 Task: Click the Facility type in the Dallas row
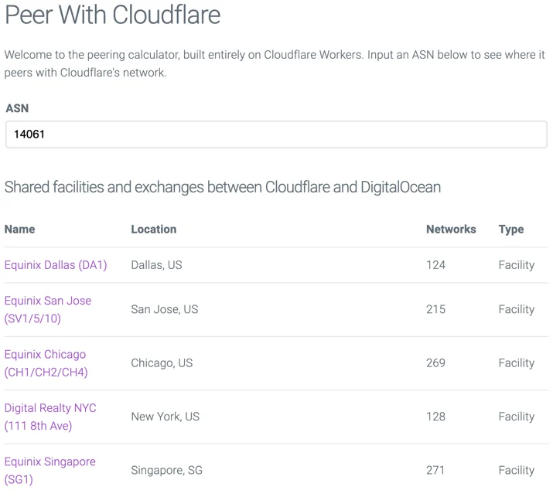click(517, 265)
